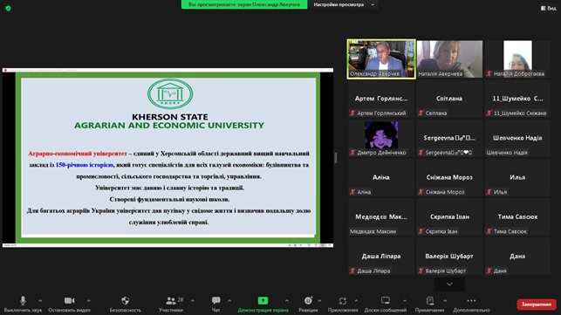
Task: Select Тима Савсюк participant tile
Action: tap(517, 216)
